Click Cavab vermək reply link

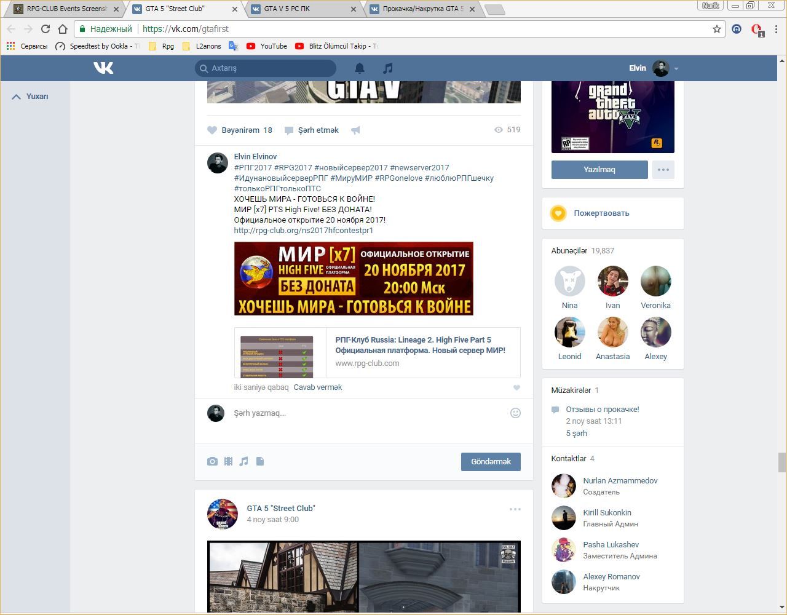point(318,387)
